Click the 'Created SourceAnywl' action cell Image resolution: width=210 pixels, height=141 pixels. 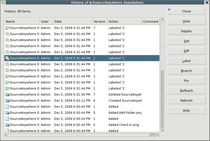[125, 101]
